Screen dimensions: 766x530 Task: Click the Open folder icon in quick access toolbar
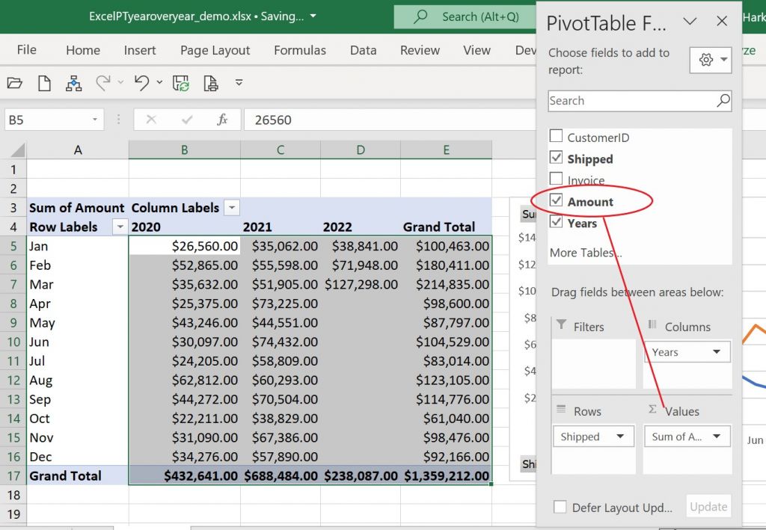click(x=14, y=83)
